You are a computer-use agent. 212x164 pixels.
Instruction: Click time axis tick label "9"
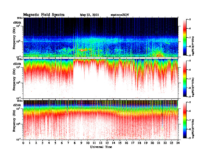coord(81,143)
